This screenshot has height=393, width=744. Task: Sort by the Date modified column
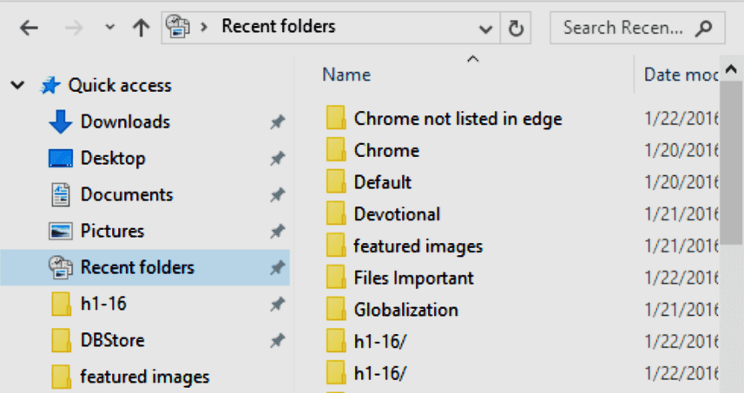point(680,75)
